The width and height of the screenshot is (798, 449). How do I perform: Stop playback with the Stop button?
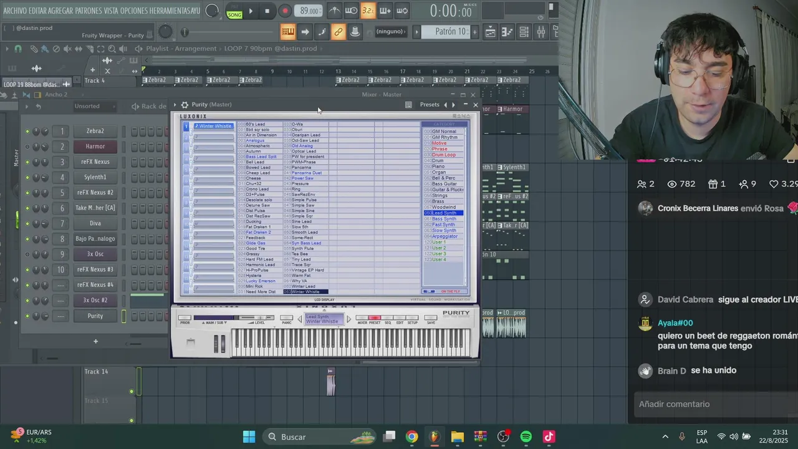click(x=267, y=11)
